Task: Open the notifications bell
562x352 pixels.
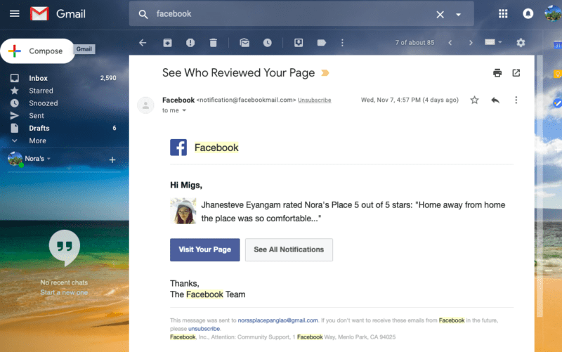Action: (528, 13)
